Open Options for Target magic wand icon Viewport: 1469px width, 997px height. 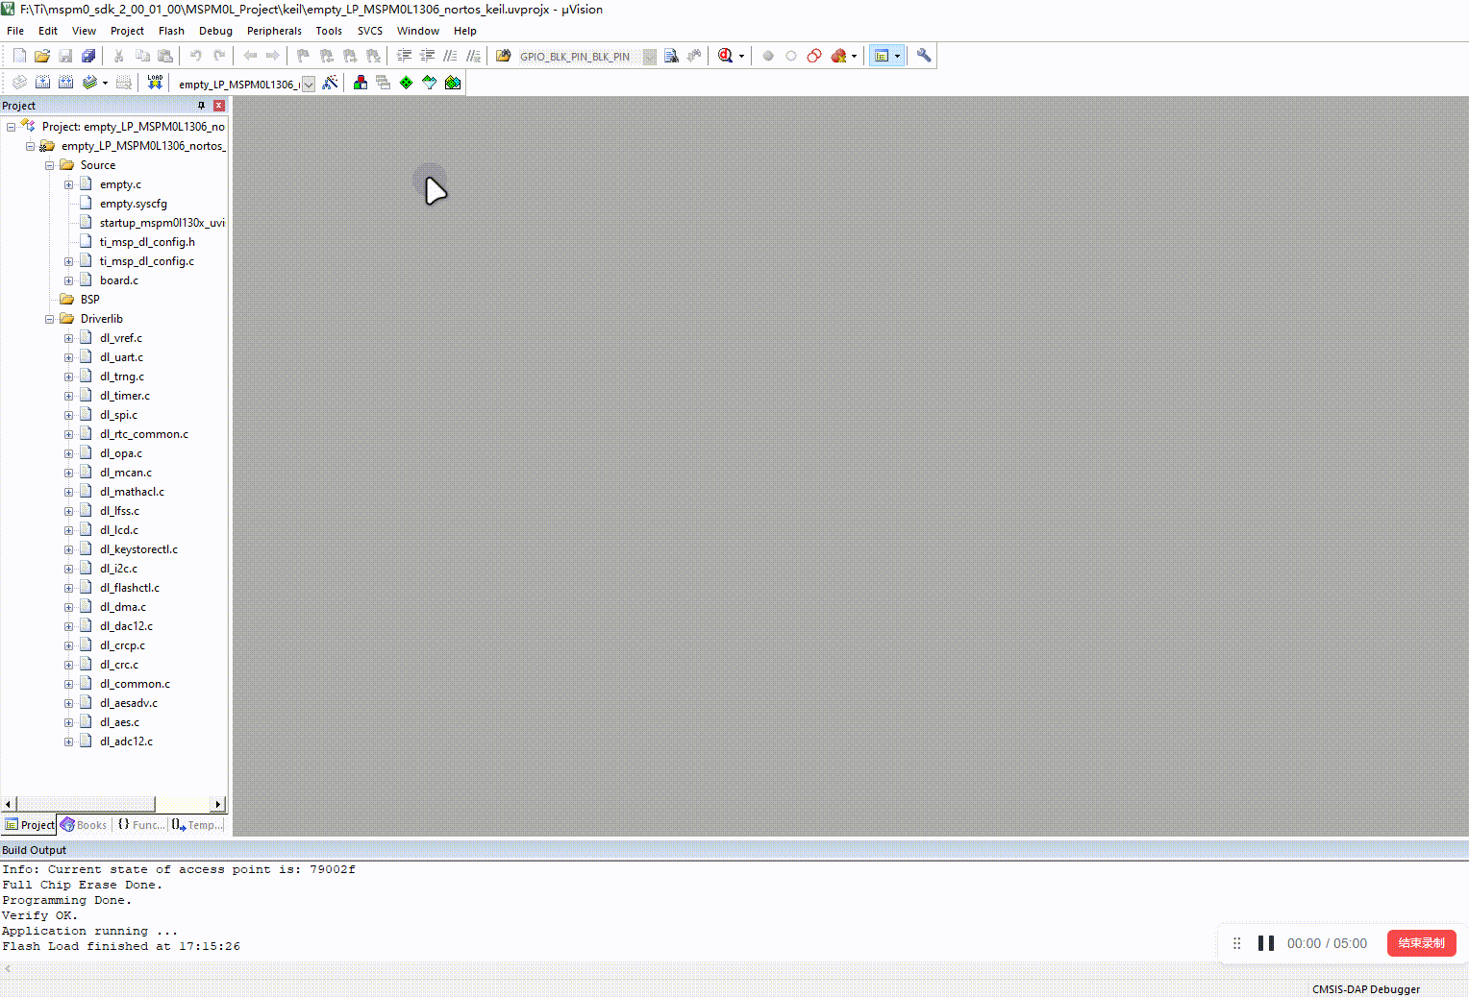tap(330, 83)
